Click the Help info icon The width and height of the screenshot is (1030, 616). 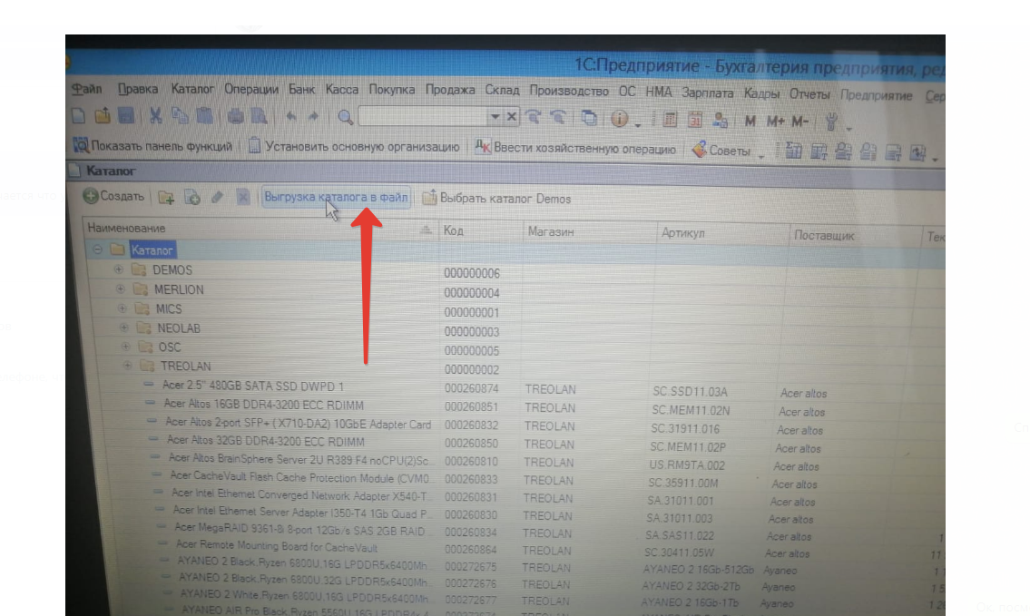pos(620,119)
